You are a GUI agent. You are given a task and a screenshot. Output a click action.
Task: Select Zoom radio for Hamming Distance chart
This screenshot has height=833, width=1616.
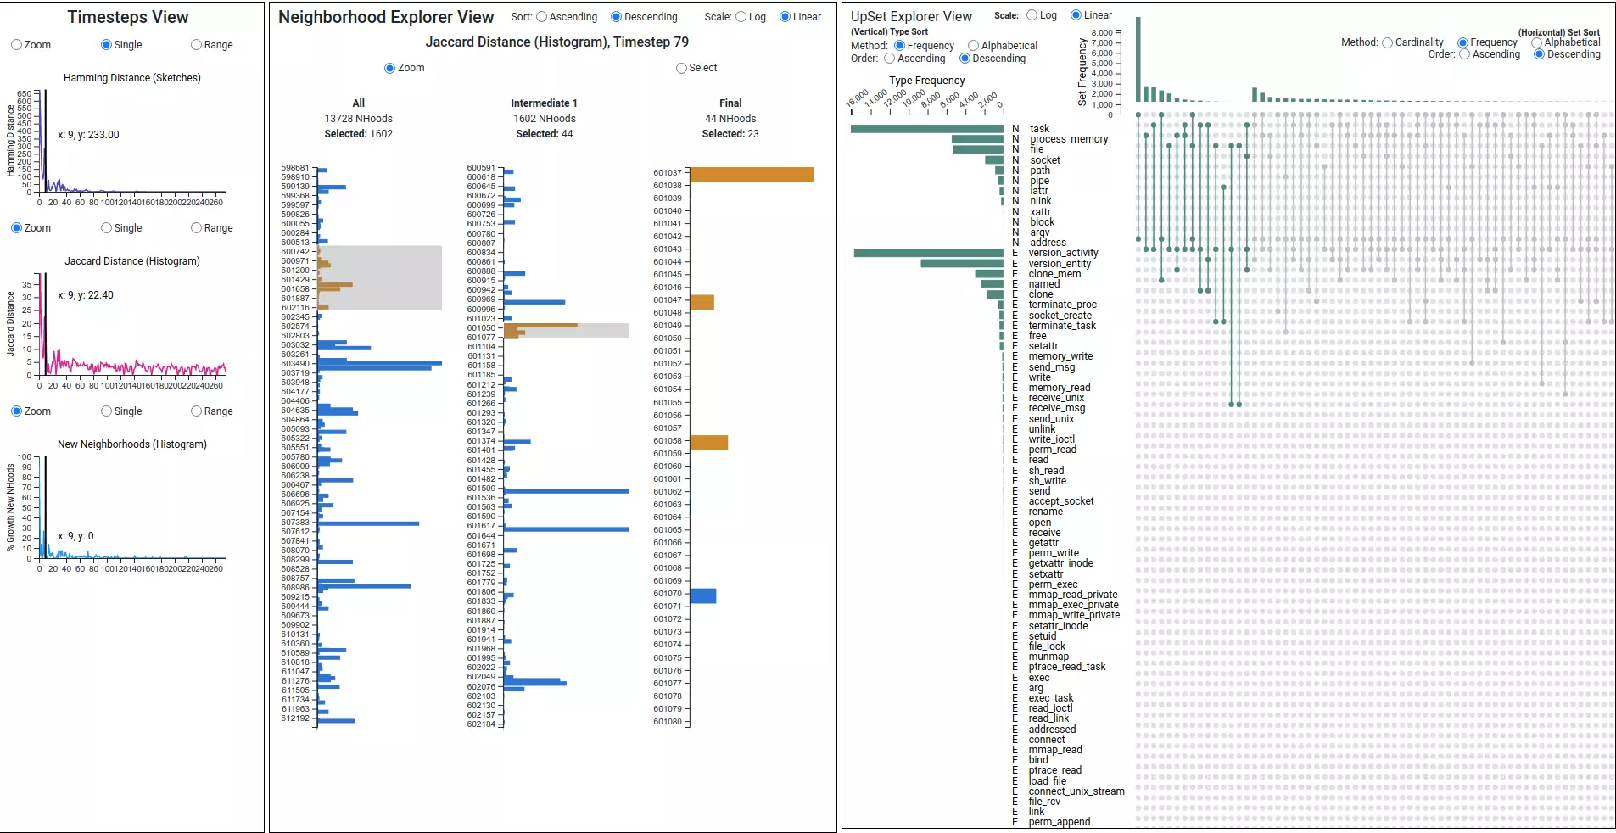(16, 45)
